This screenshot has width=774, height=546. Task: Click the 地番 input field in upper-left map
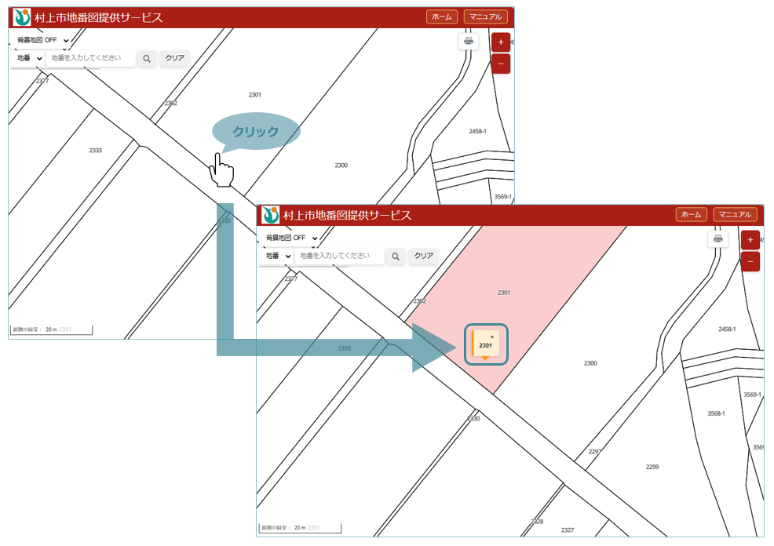89,58
